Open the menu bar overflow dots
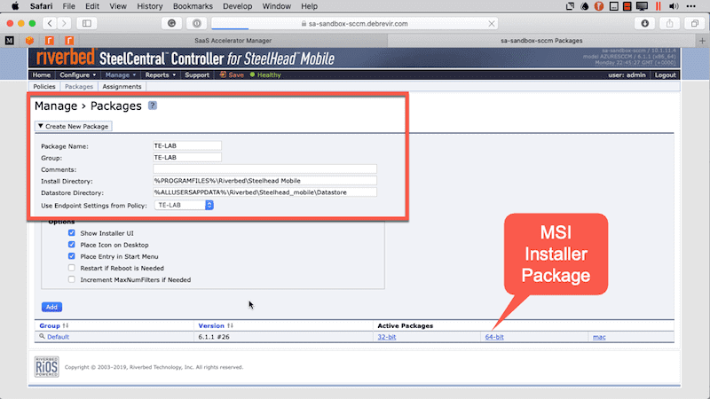This screenshot has height=399, width=710. pyautogui.click(x=691, y=6)
